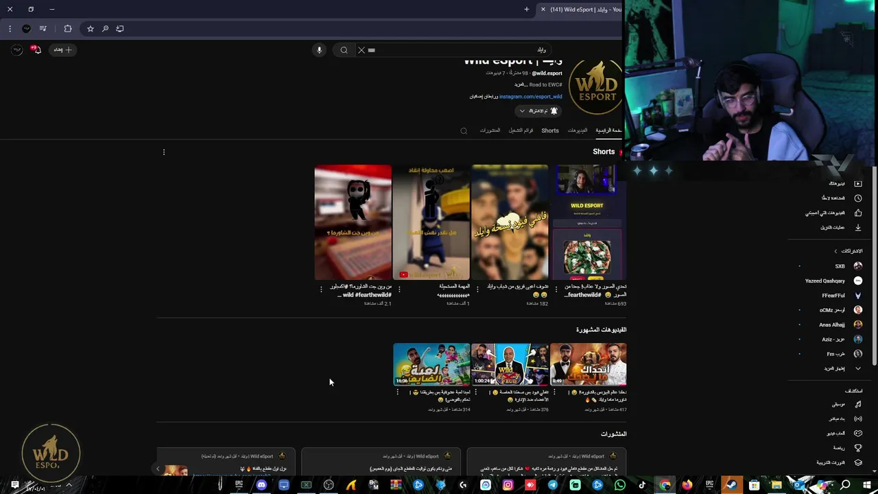This screenshot has width=878, height=494.
Task: Open the browser media control icon
Action: pyautogui.click(x=43, y=29)
